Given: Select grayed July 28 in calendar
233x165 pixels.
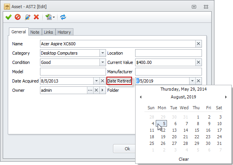Looking at the screenshot, I should click(x=152, y=117).
